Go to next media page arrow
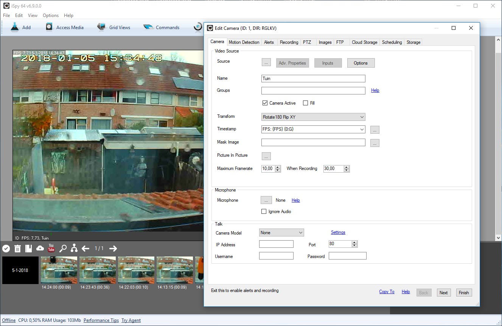The width and height of the screenshot is (502, 326). click(113, 248)
